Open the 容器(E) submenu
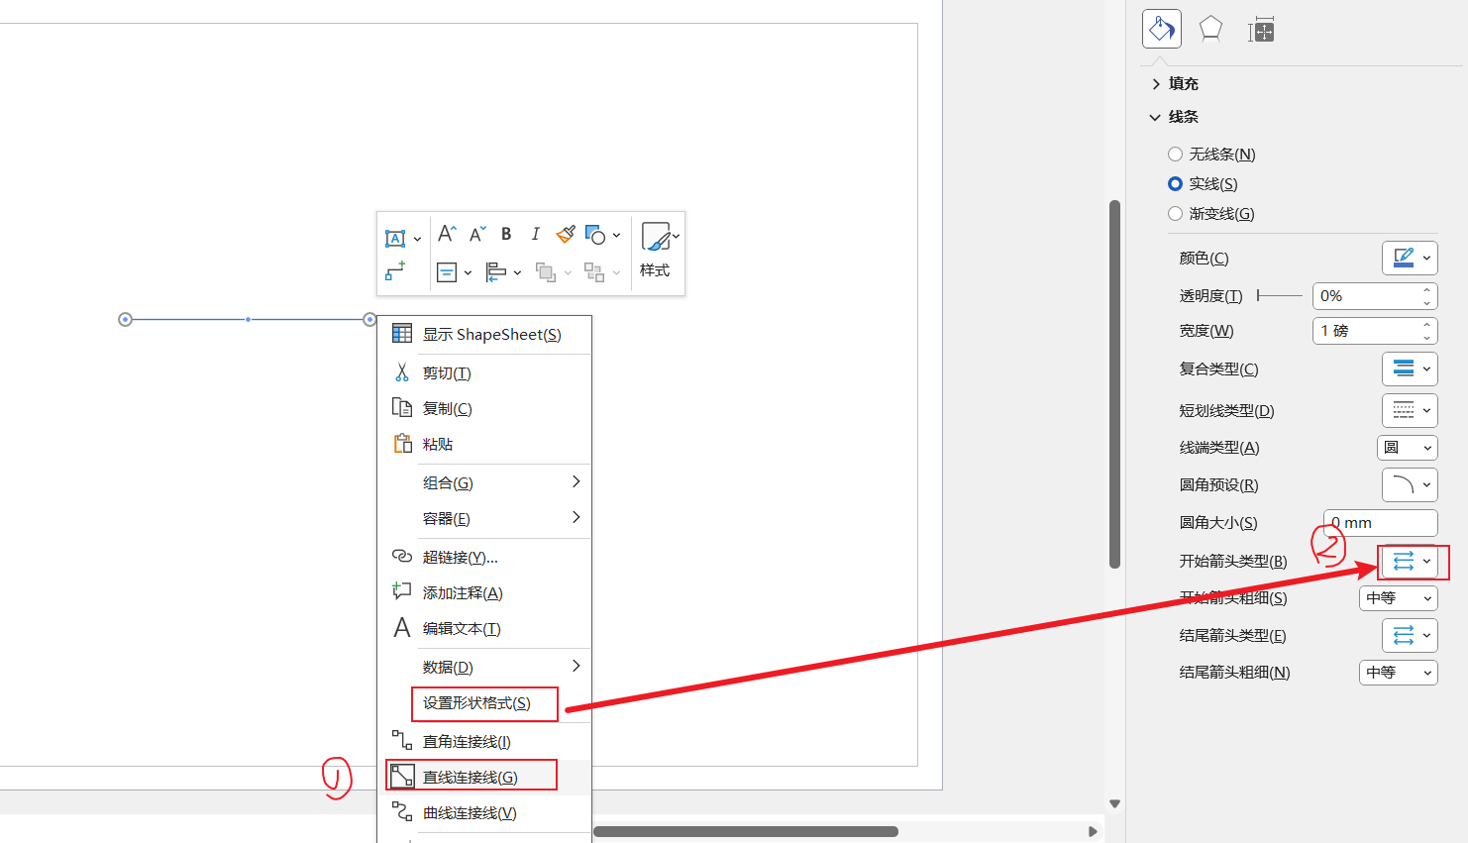Image resolution: width=1468 pixels, height=843 pixels. [484, 518]
